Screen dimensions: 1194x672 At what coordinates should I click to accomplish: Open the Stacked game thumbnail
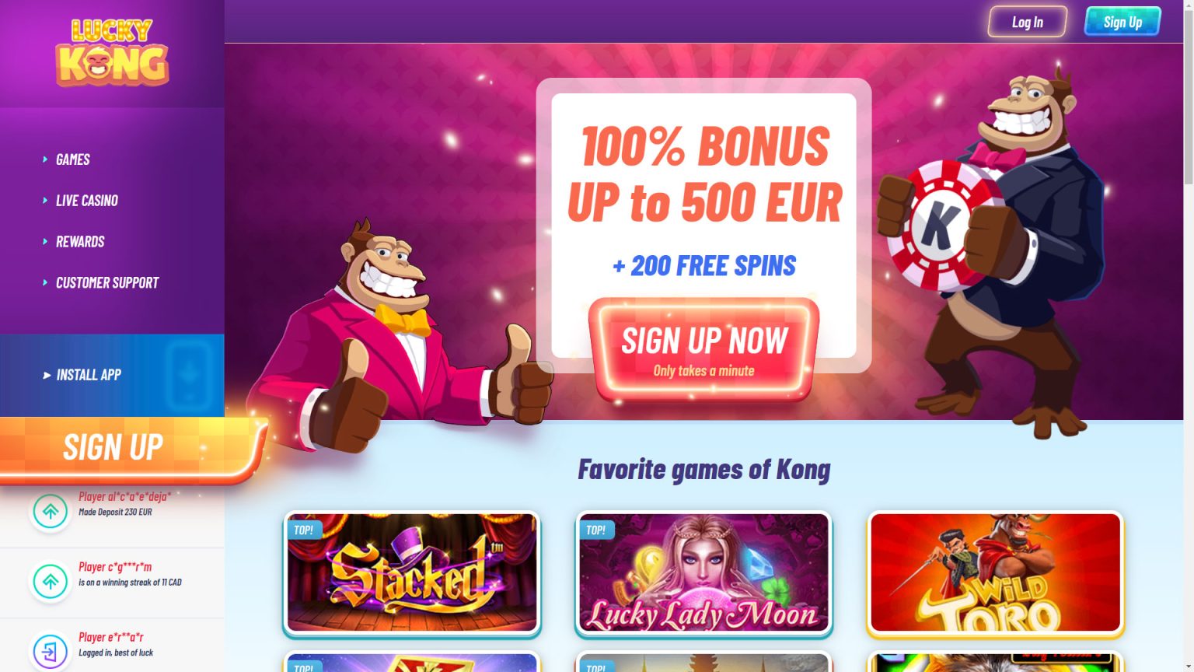[412, 572]
